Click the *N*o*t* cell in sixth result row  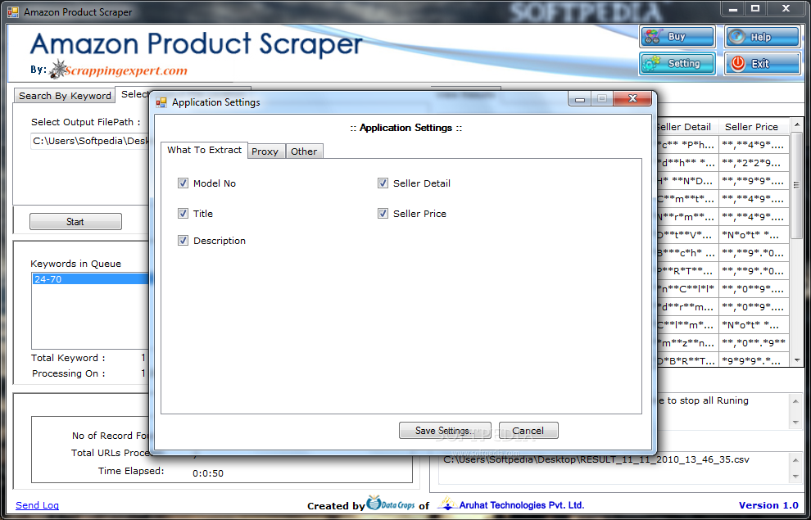click(754, 235)
